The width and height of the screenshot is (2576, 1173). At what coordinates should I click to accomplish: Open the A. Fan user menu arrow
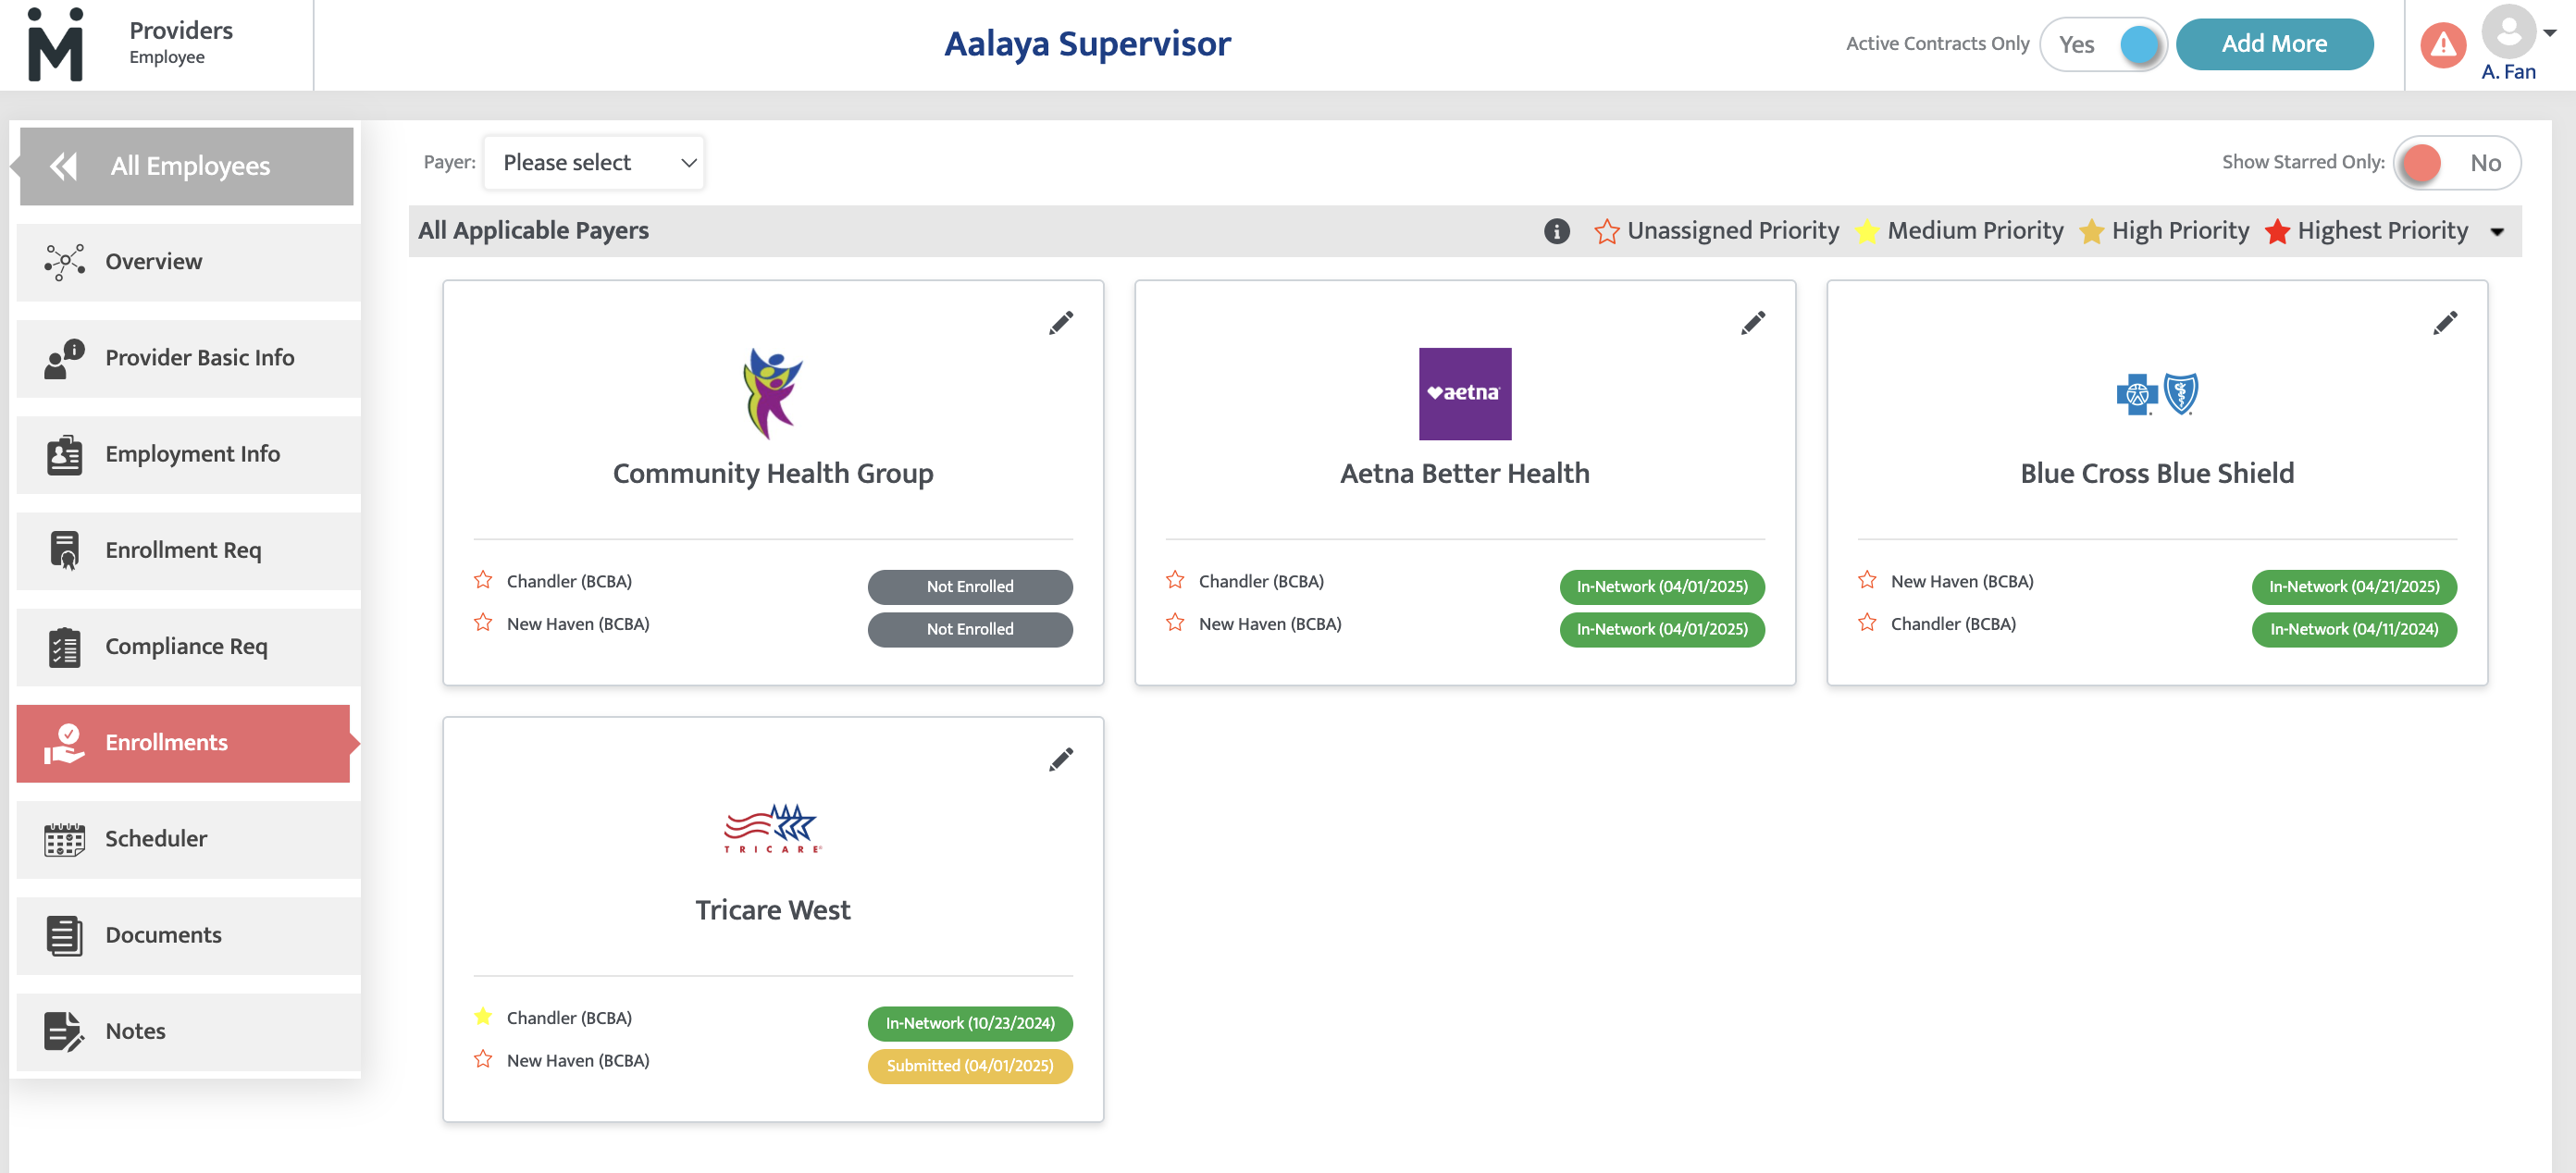pyautogui.click(x=2549, y=33)
